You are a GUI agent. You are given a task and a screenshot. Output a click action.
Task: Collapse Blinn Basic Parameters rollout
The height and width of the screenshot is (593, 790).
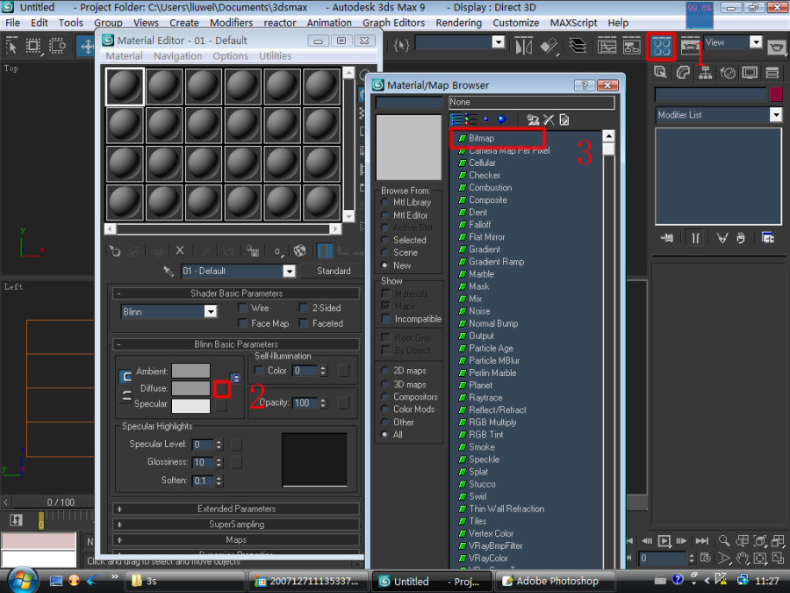click(x=236, y=344)
